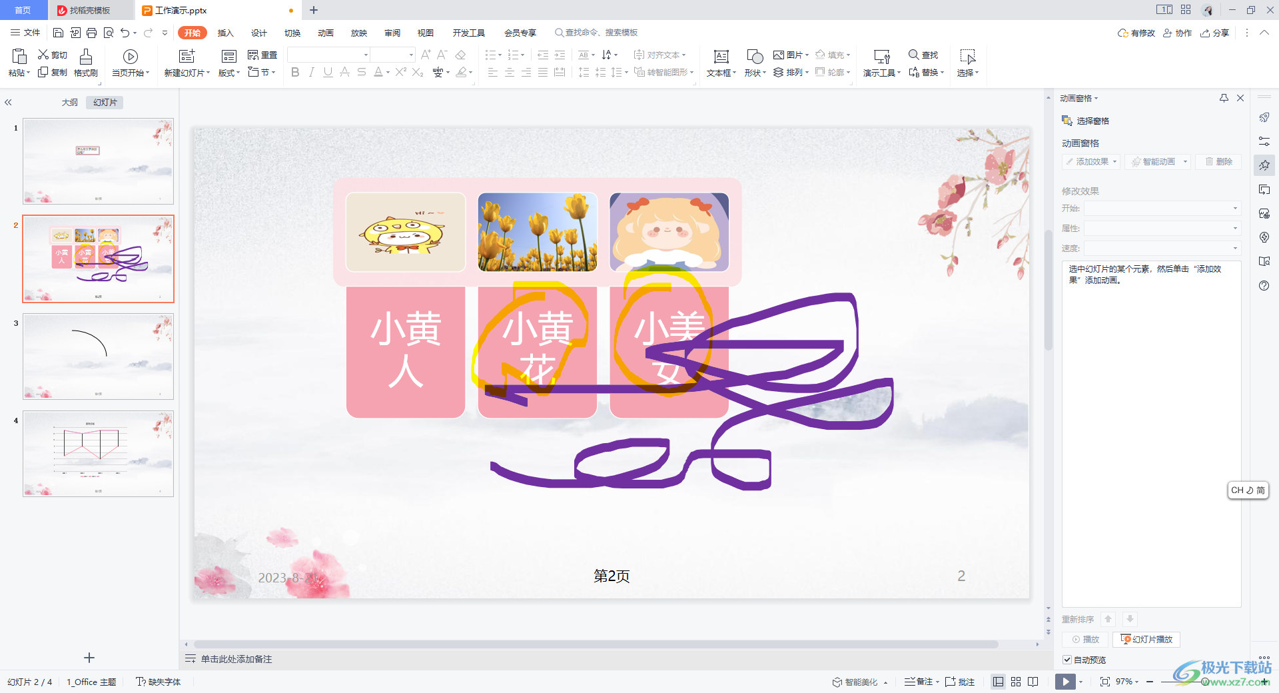
Task: Click the Increase Font Size icon
Action: tap(426, 55)
